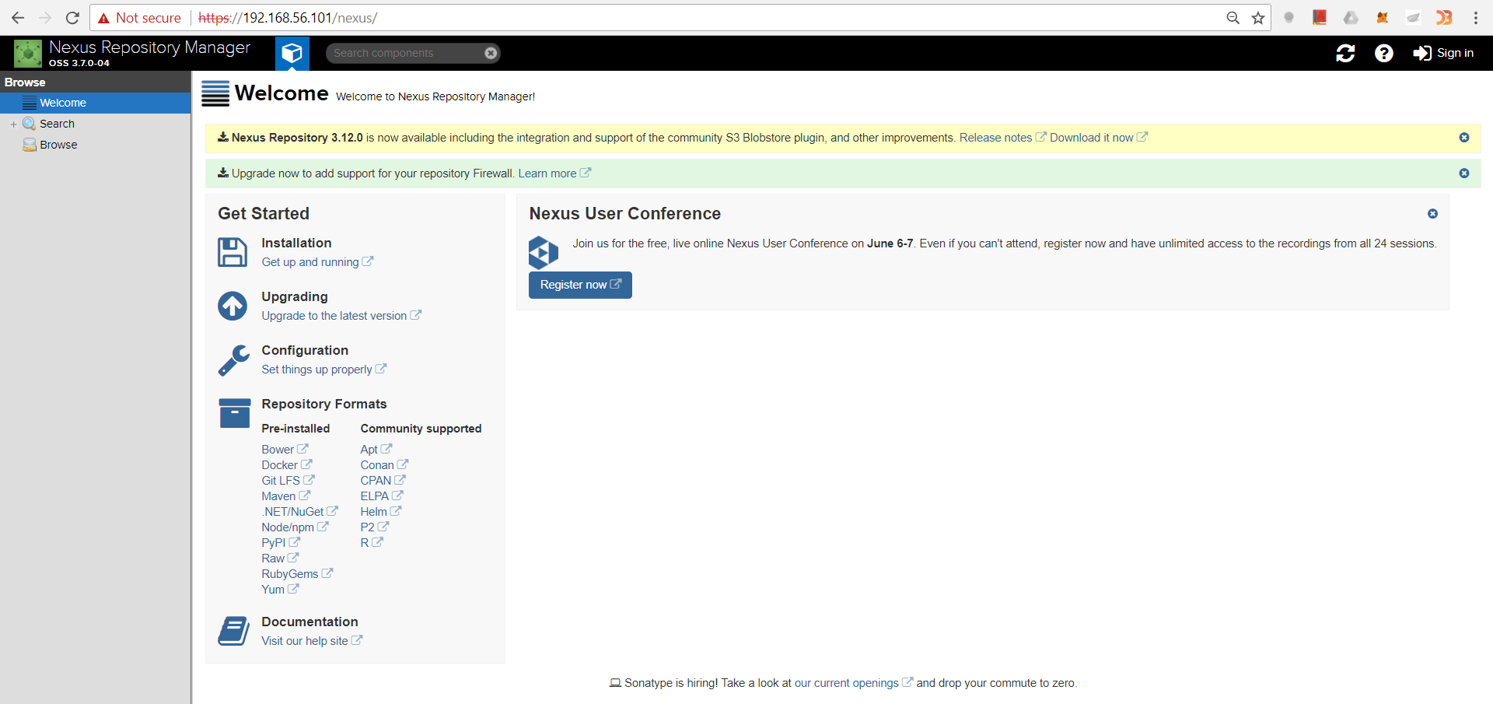Image resolution: width=1493 pixels, height=704 pixels.
Task: Clear the Search components field
Action: 491,53
